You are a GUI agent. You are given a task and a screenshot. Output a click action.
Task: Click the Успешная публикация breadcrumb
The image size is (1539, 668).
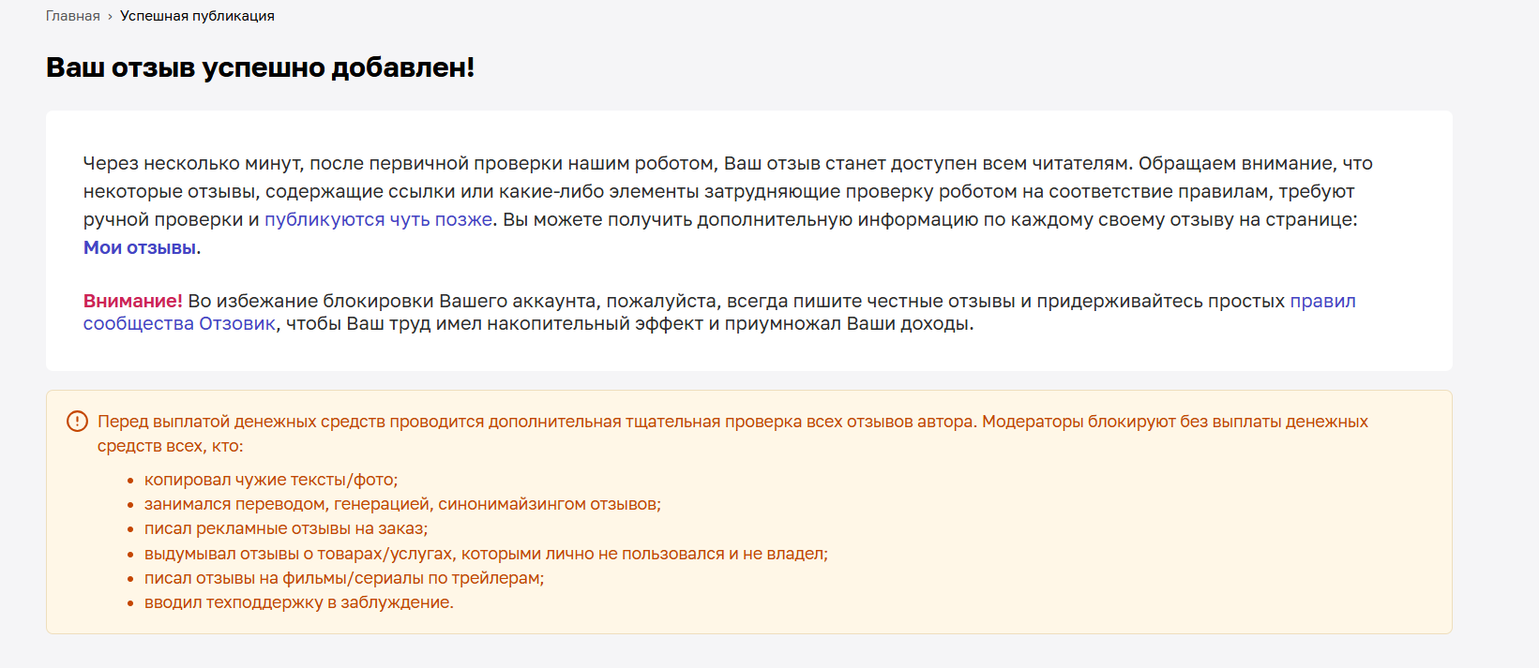pos(197,16)
